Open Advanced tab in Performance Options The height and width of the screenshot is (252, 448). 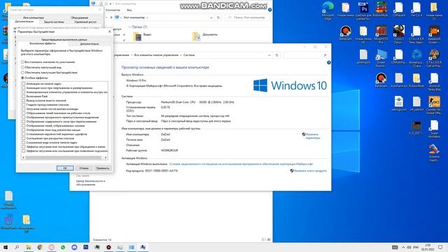point(90,44)
